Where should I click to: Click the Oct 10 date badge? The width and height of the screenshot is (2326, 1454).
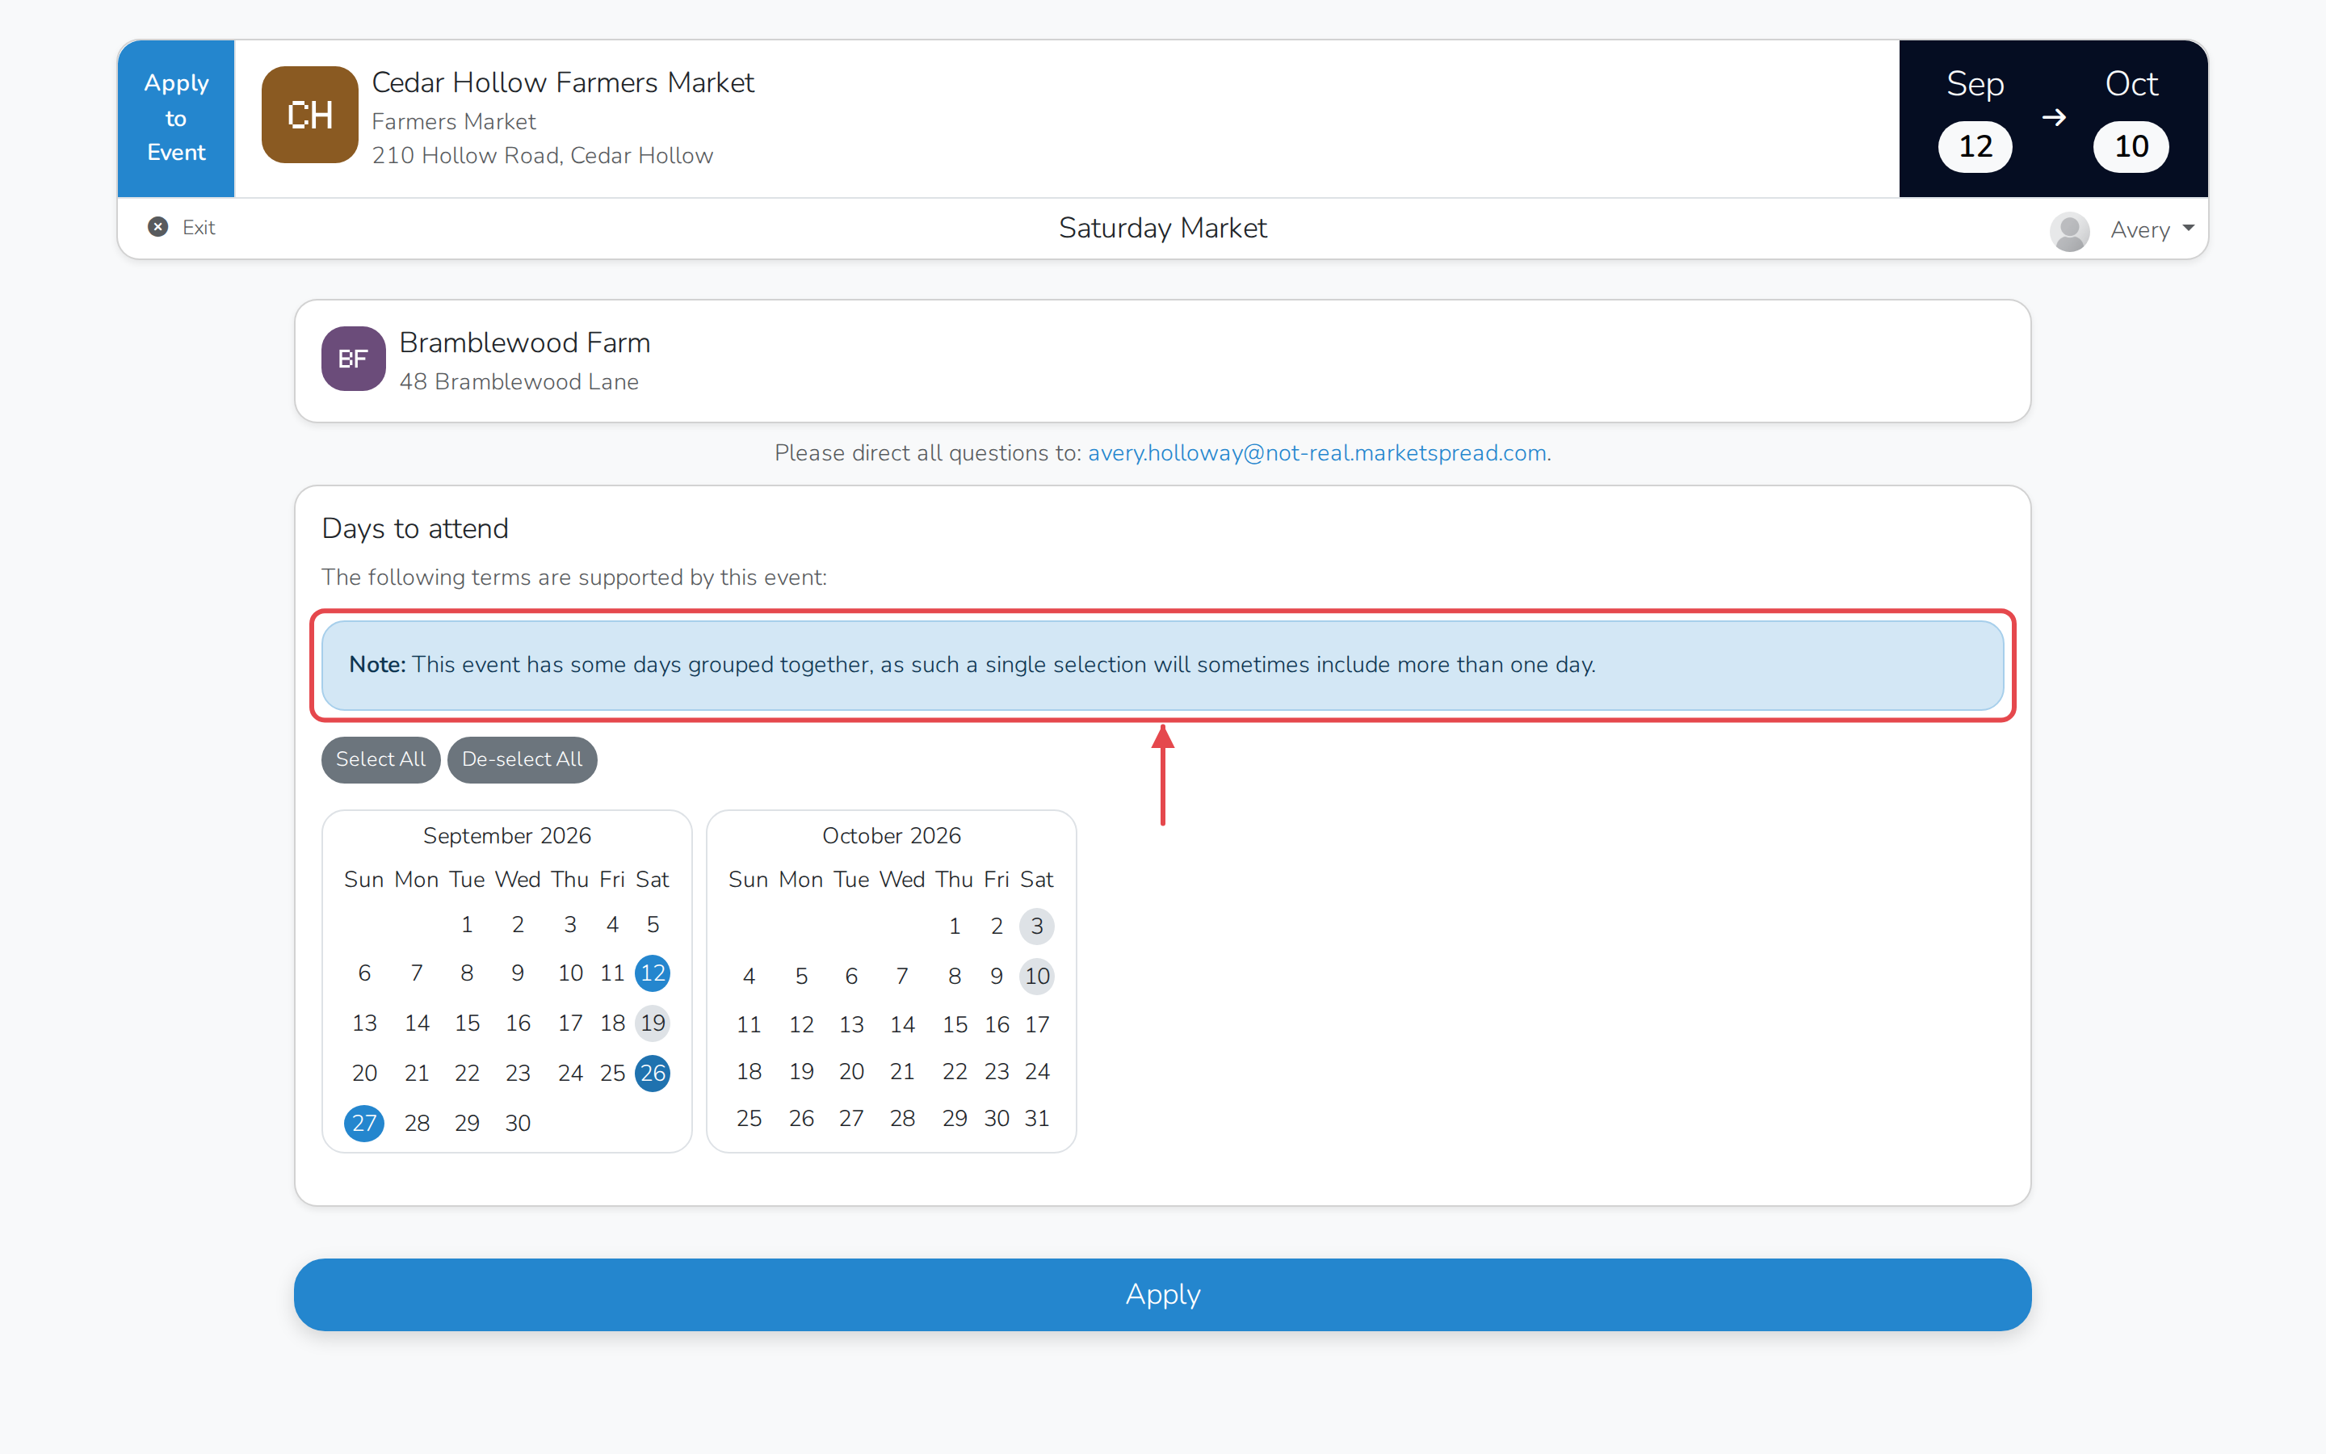click(2131, 146)
